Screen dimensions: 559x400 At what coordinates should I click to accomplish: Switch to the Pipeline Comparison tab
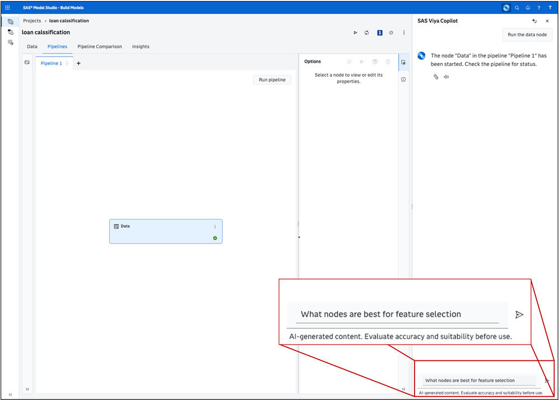click(100, 46)
